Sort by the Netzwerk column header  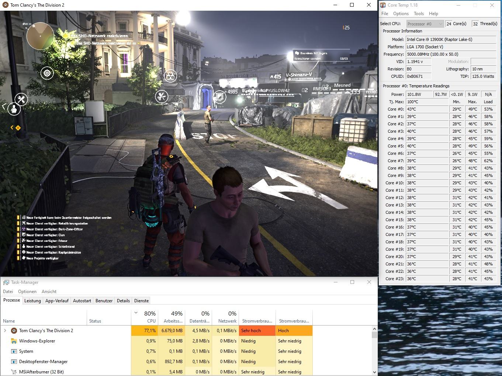[x=225, y=317]
